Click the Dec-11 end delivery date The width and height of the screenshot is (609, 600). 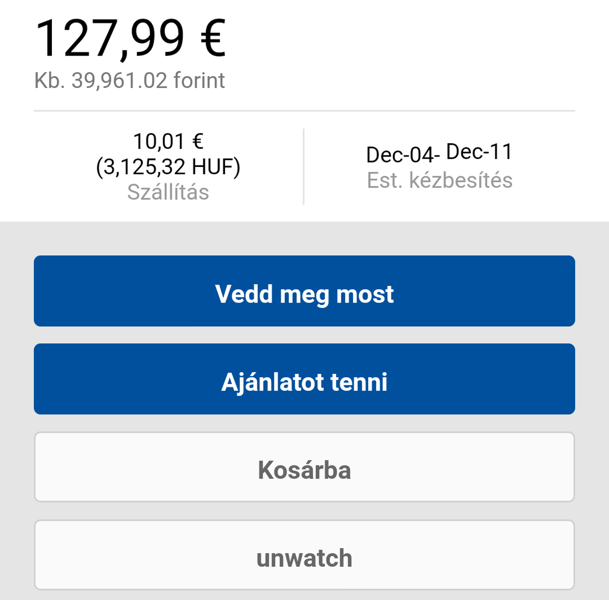click(x=479, y=152)
